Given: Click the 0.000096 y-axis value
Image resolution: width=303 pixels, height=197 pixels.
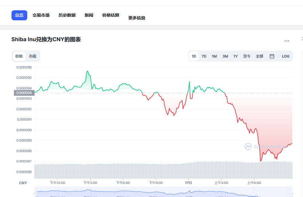Looking at the screenshot, I should point(24,67).
